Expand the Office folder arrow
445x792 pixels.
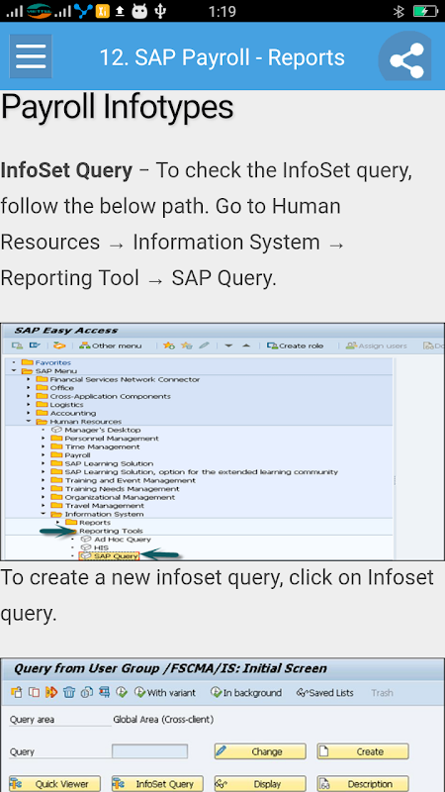coord(29,388)
